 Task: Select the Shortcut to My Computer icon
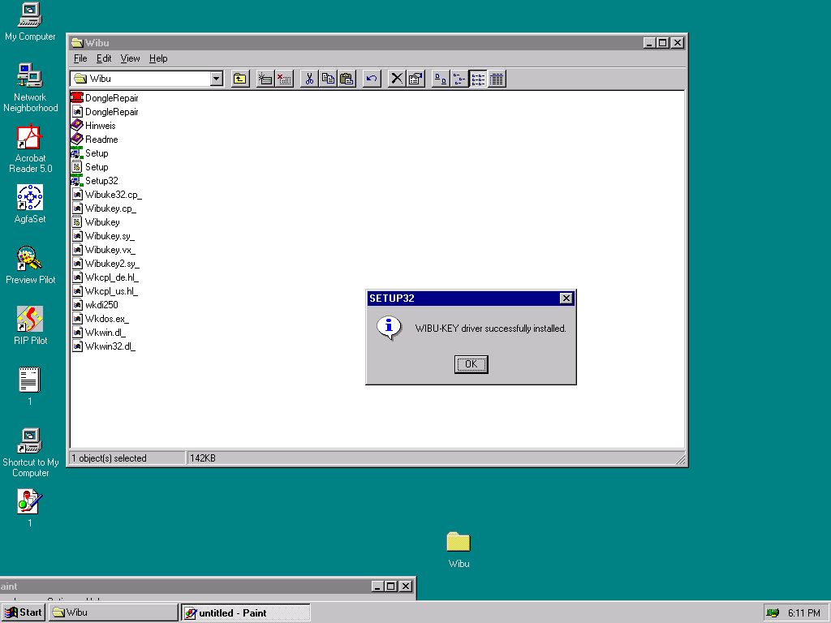point(30,453)
